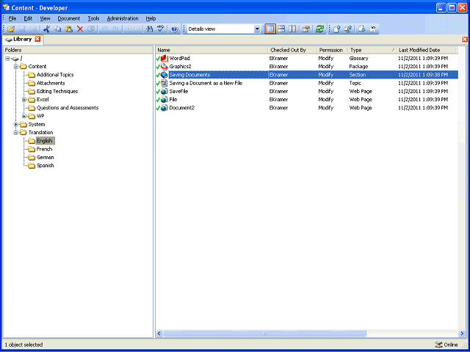This screenshot has height=352, width=470.
Task: Click the Check Out toolbar icon
Action: (x=362, y=29)
